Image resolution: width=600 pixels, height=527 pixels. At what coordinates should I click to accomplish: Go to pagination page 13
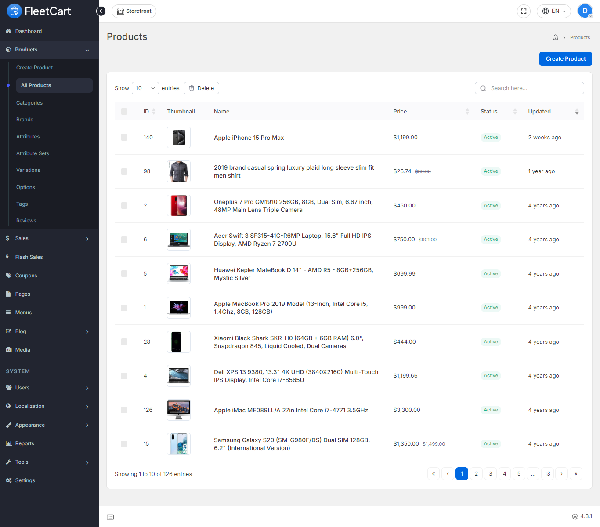click(x=547, y=474)
